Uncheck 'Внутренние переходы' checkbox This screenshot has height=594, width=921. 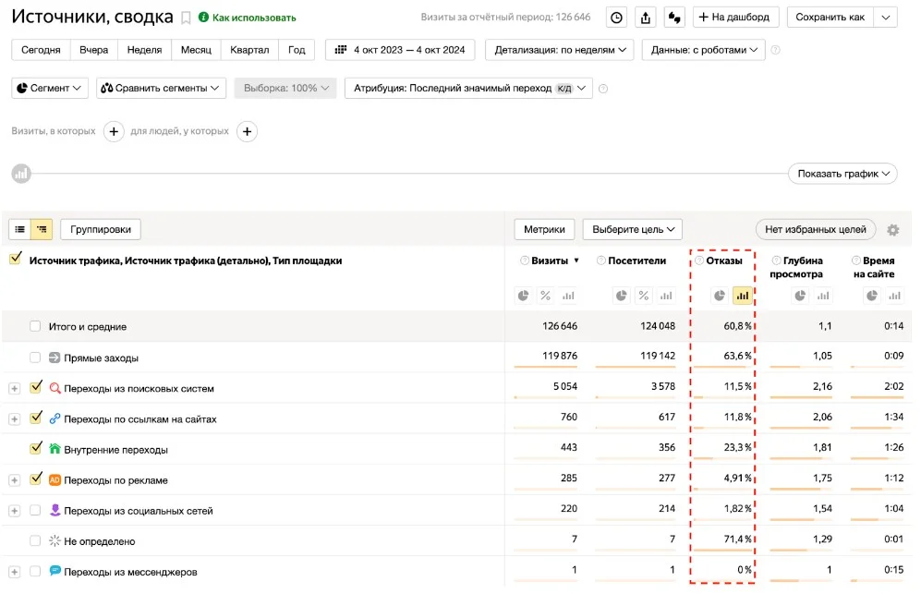click(36, 448)
